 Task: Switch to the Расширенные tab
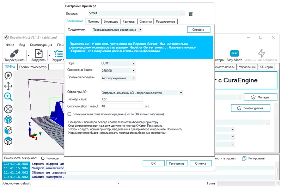(x=166, y=22)
